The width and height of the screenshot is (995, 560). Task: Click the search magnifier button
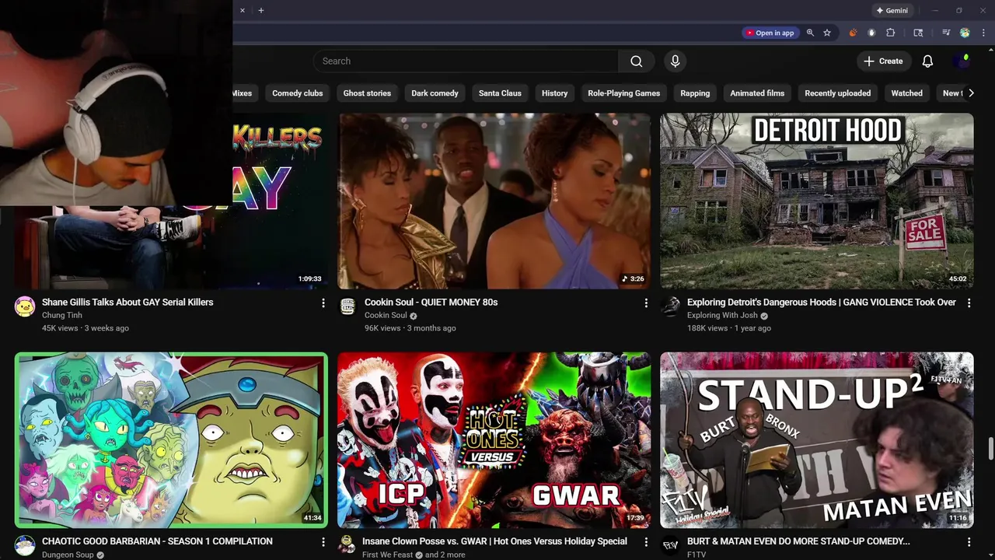coord(636,61)
